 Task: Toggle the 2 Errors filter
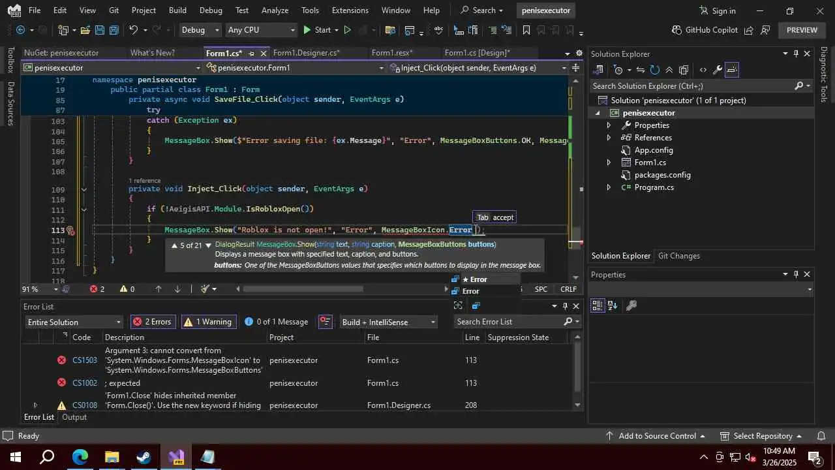(x=153, y=322)
